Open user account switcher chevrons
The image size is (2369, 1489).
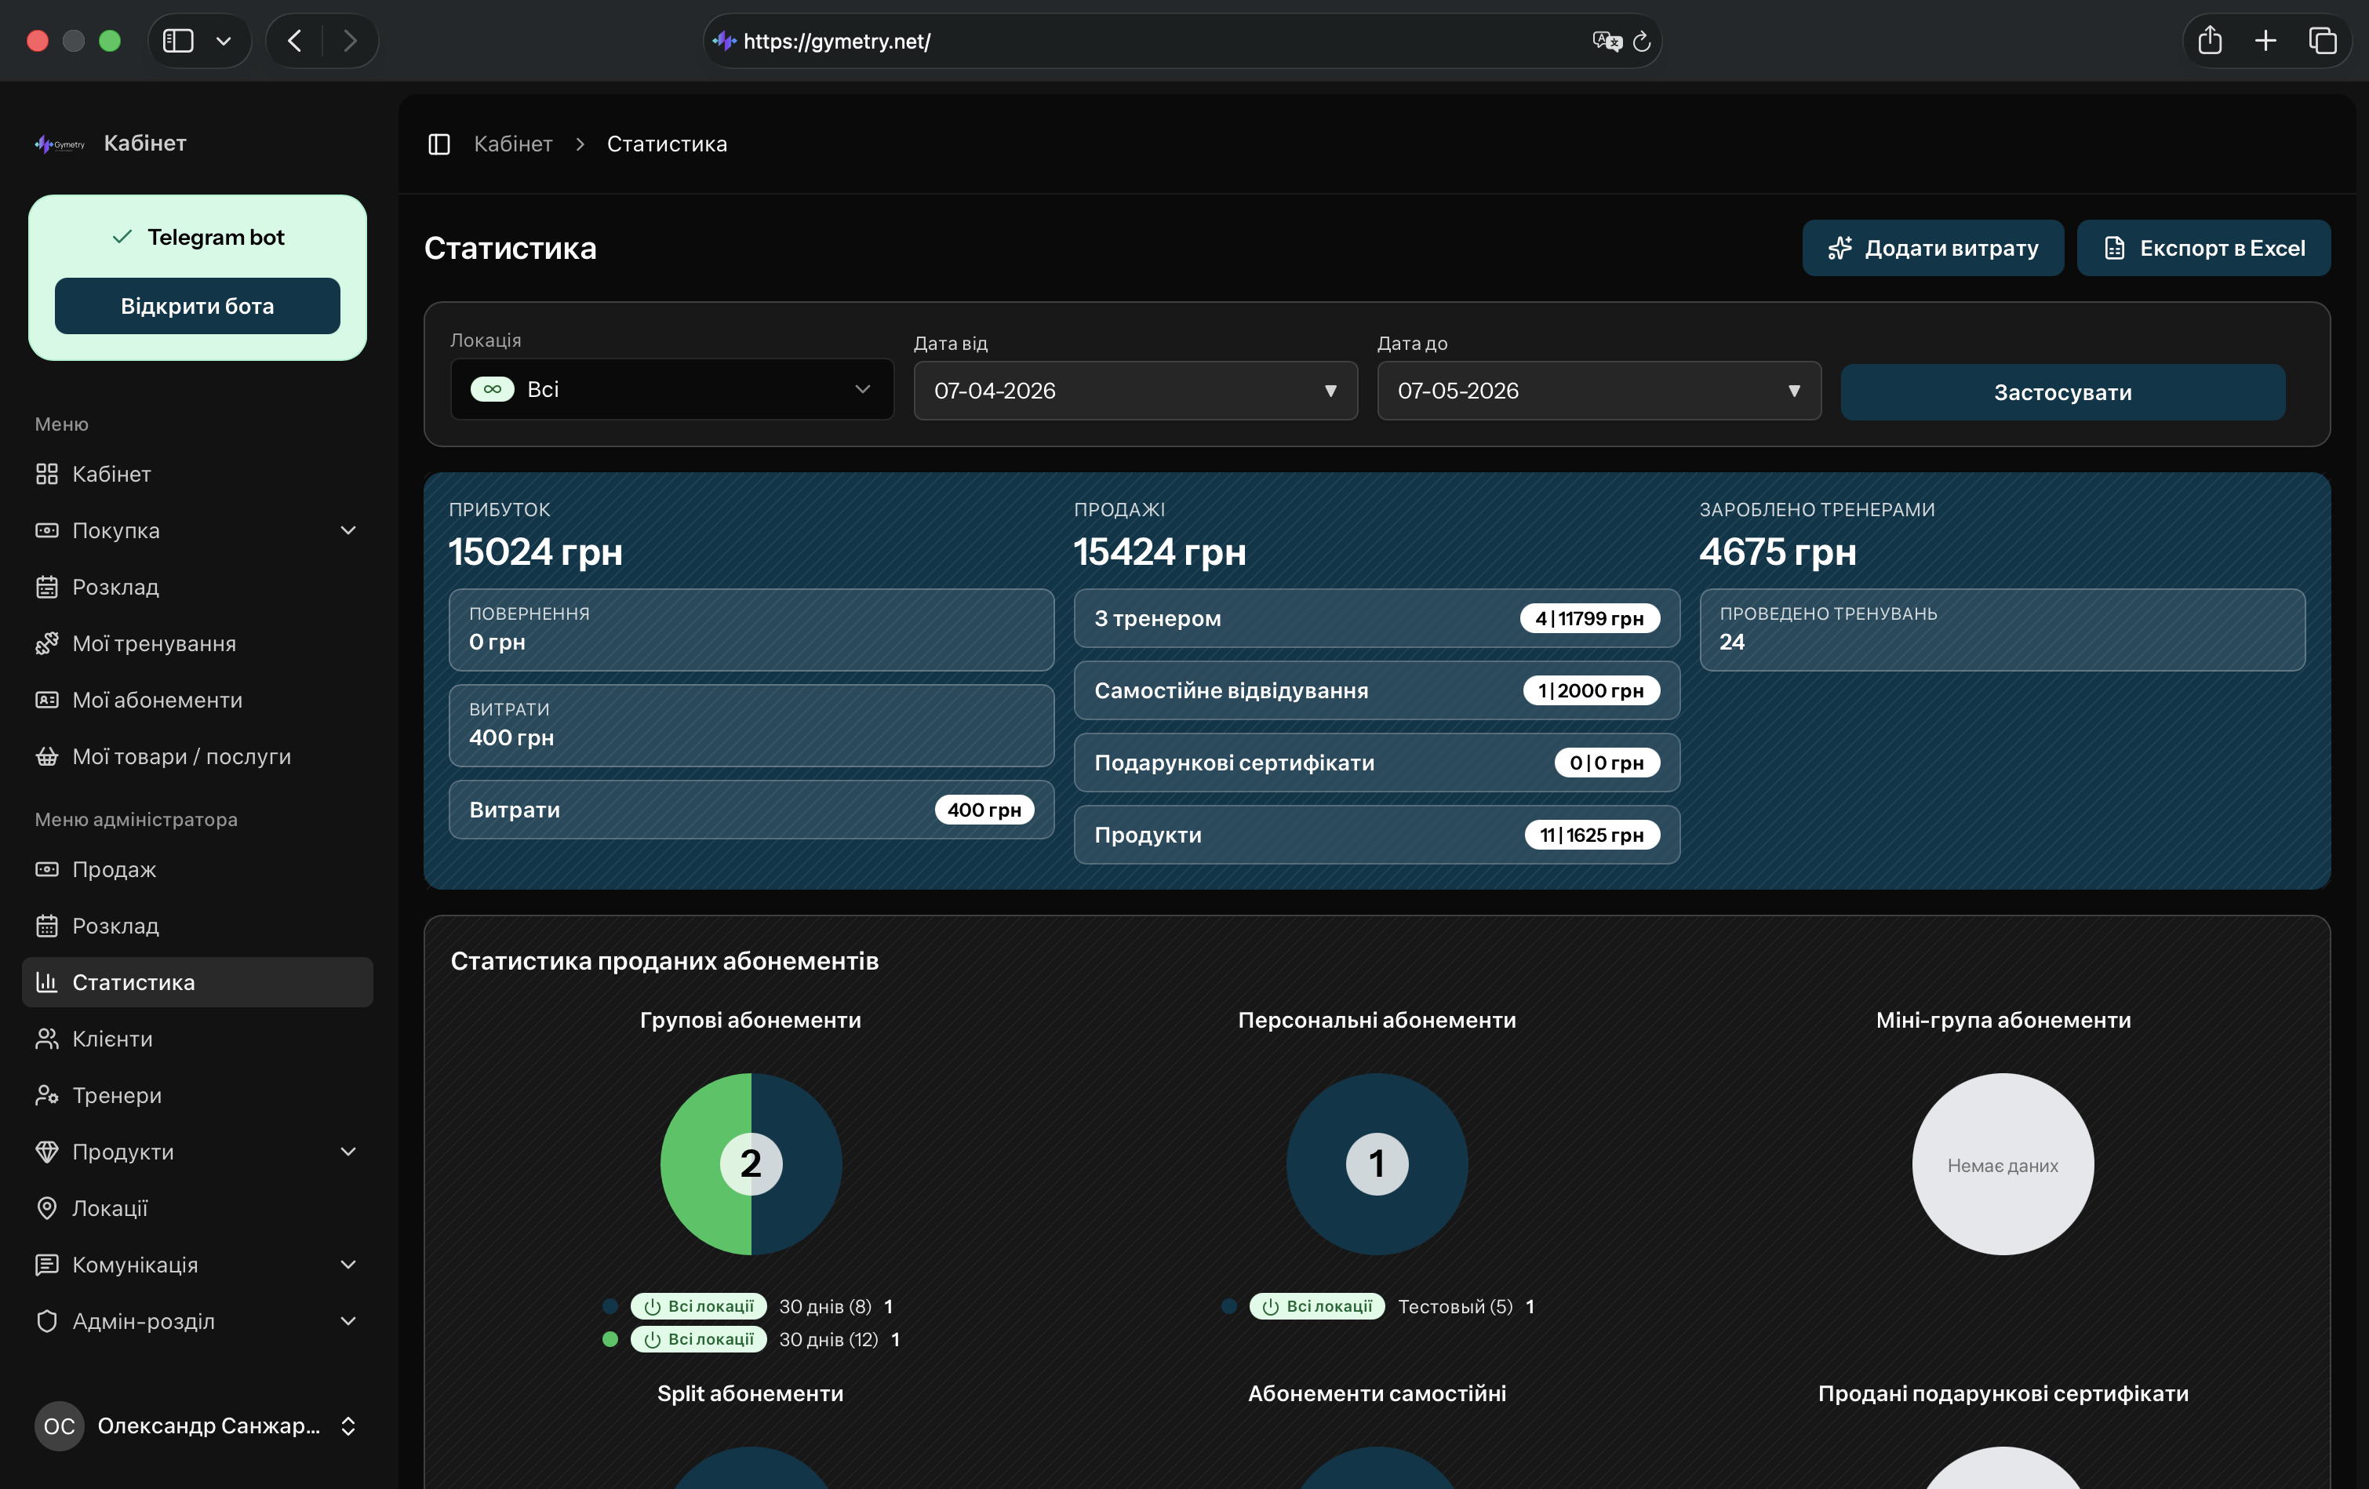[348, 1426]
